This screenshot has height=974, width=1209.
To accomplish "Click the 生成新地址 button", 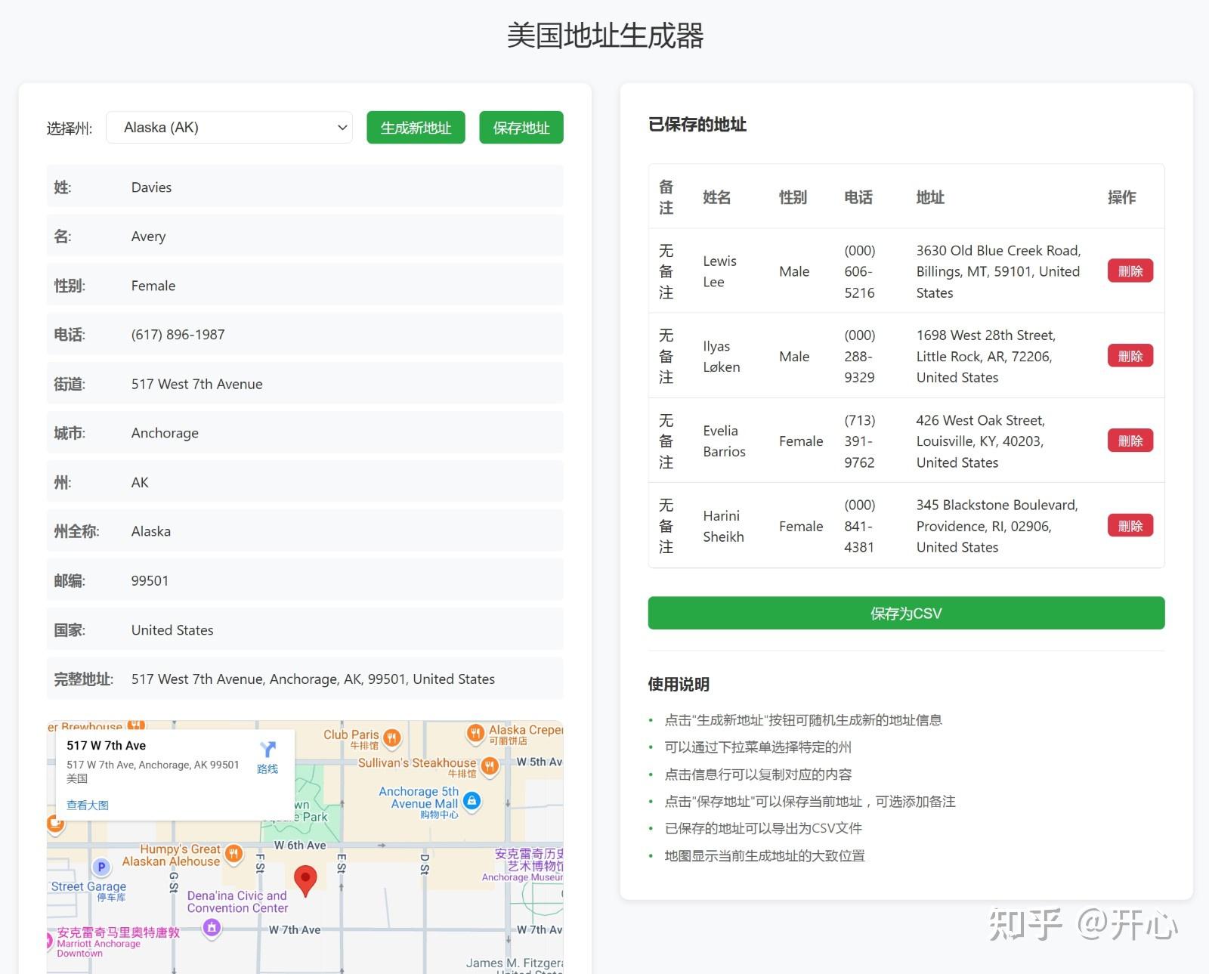I will pos(416,128).
